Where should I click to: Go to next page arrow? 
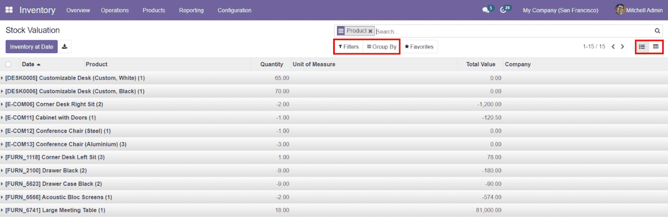(623, 47)
